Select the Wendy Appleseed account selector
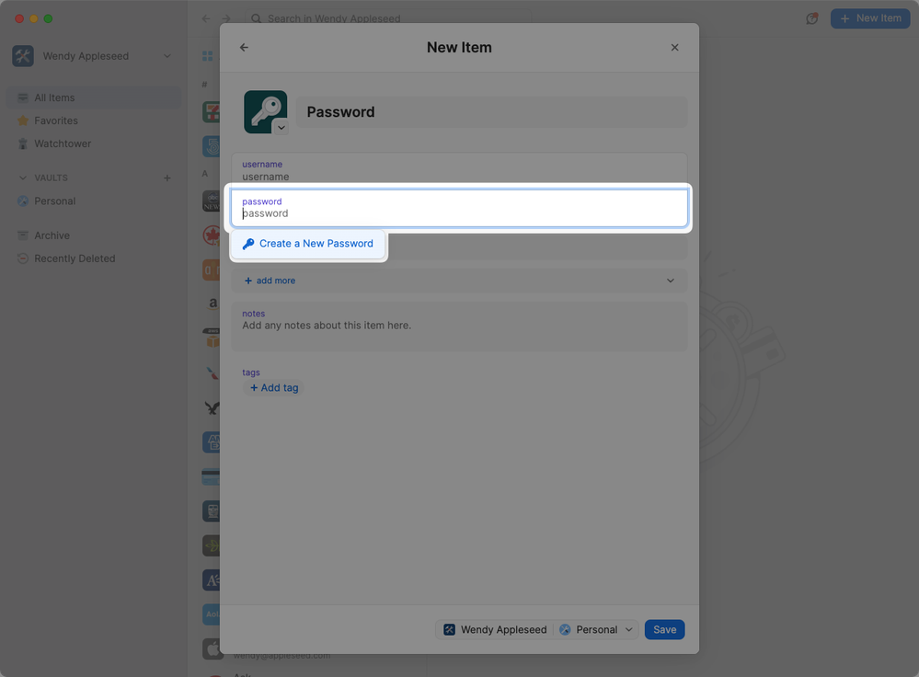Image resolution: width=919 pixels, height=677 pixels. (x=495, y=630)
